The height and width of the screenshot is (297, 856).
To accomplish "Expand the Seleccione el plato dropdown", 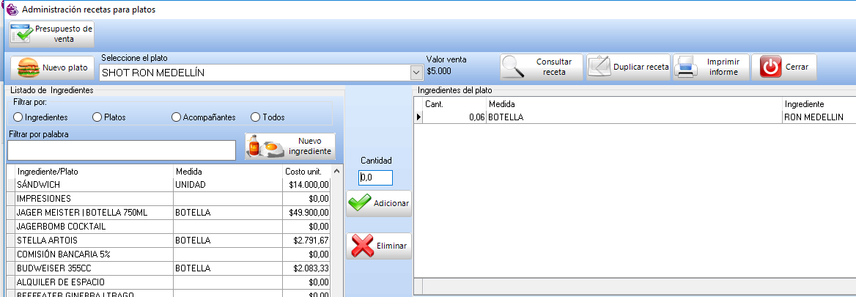I will coord(416,73).
